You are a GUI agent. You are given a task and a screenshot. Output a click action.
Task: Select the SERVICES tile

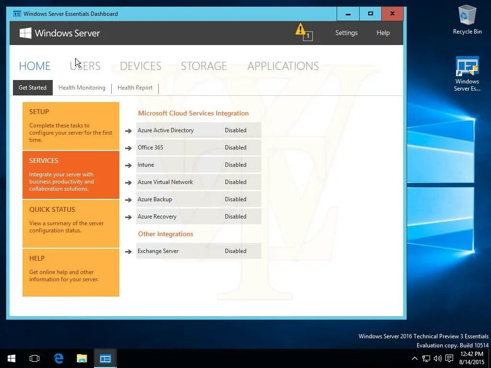click(x=71, y=175)
